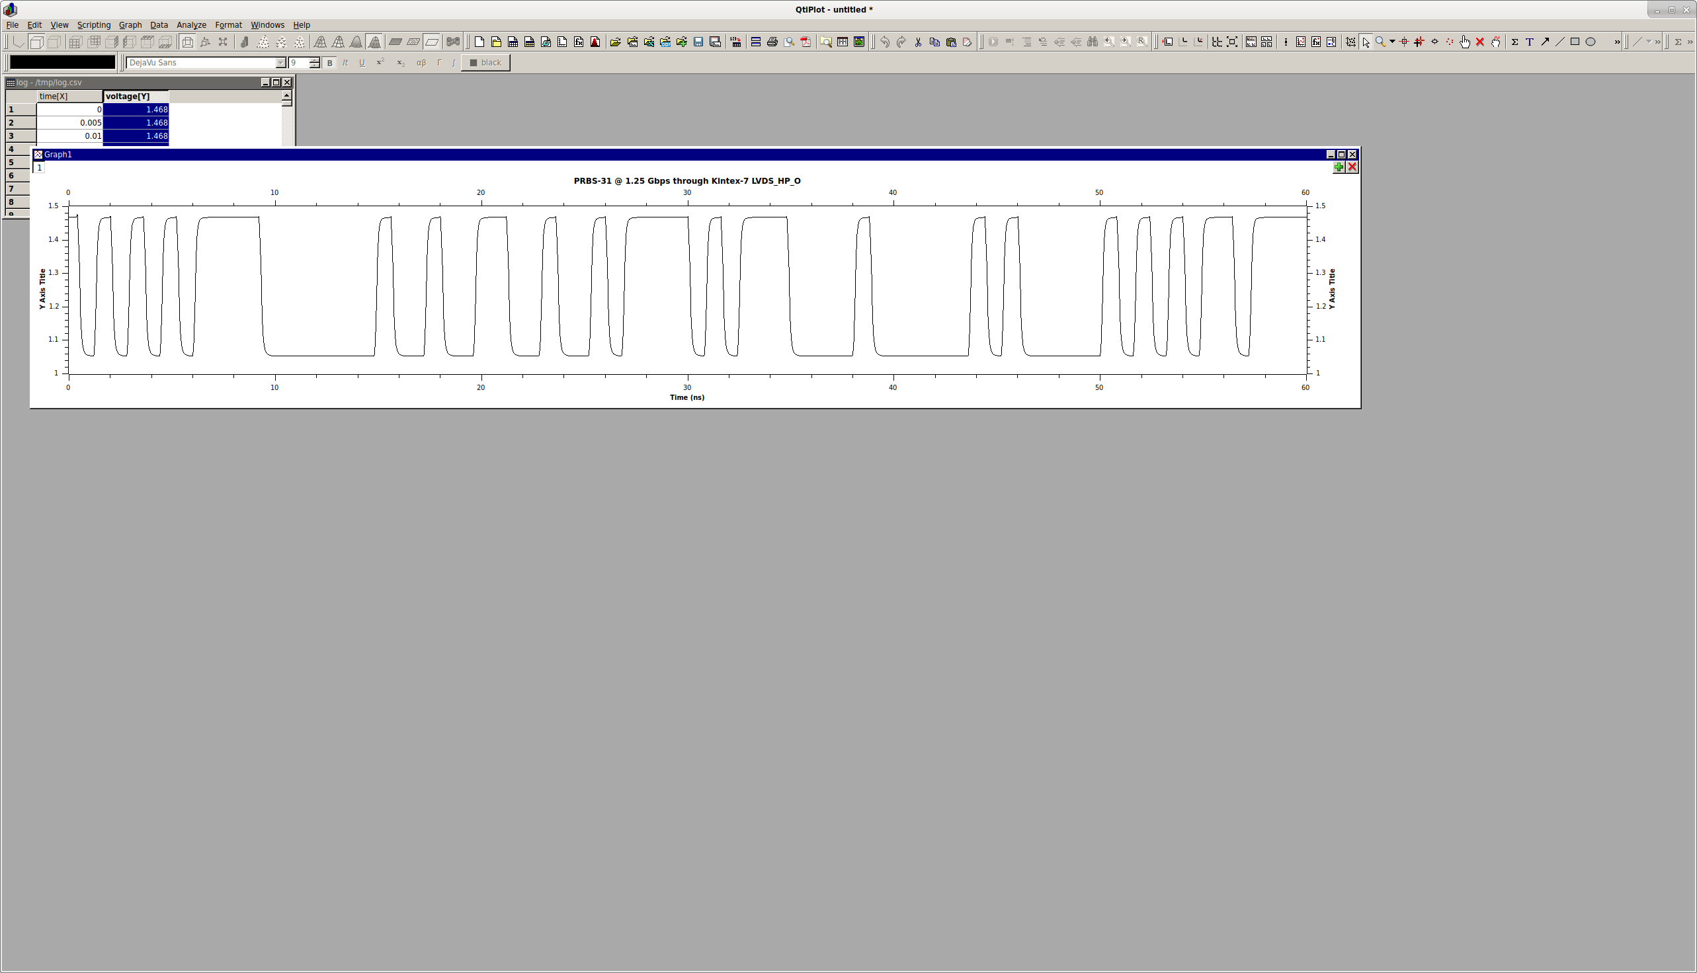Image resolution: width=1697 pixels, height=973 pixels.
Task: Toggle bold text formatting
Action: (x=329, y=63)
